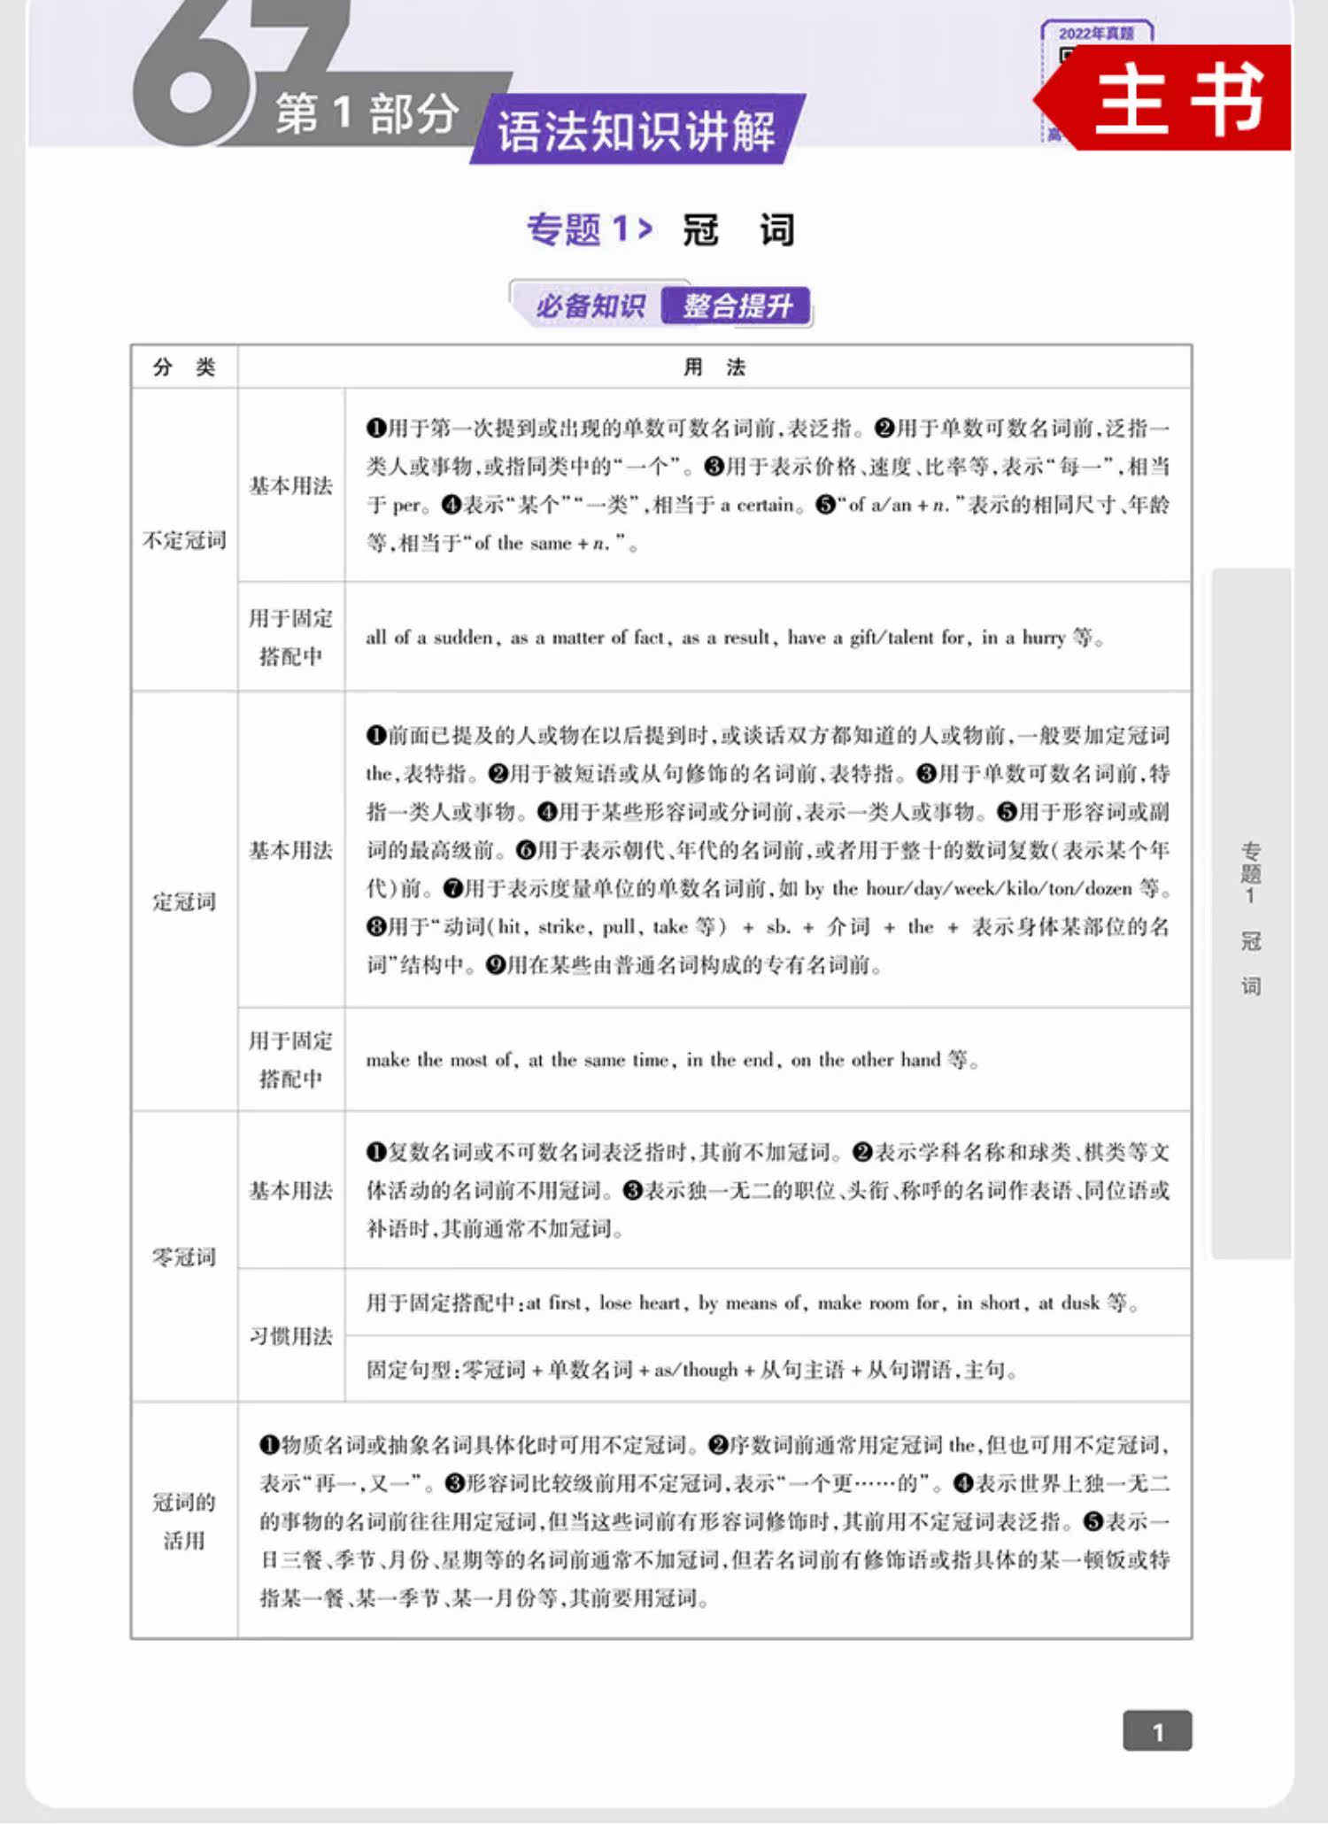Click the line with "at first, lose heart"

(753, 1303)
